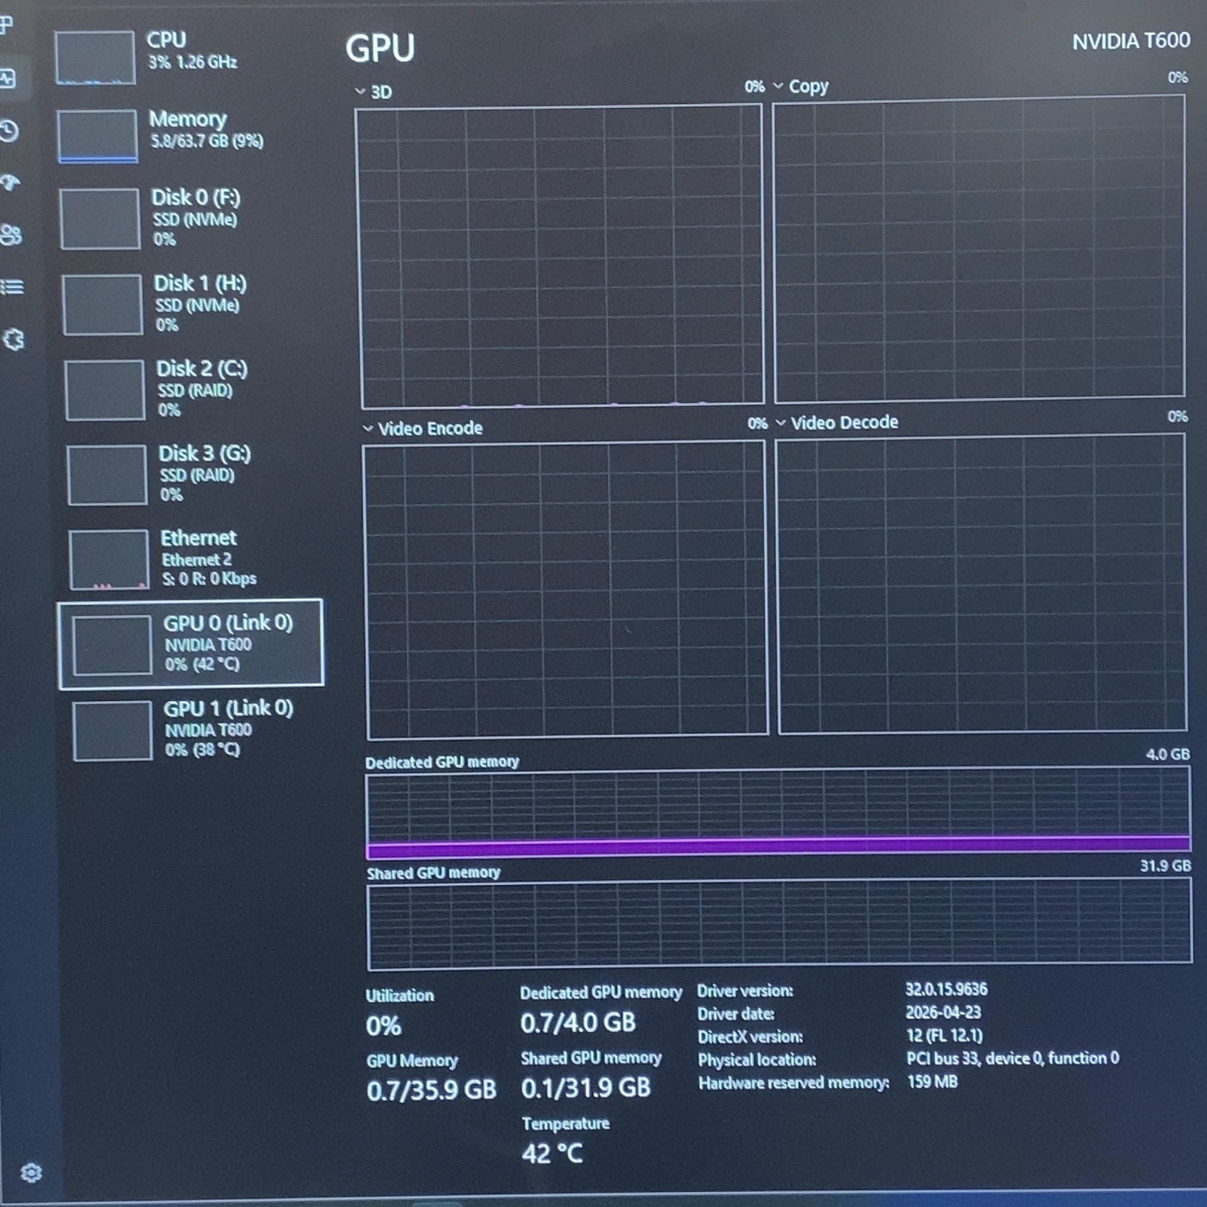Screen dimensions: 1207x1207
Task: Select the CPU usage thumbnail graph
Action: tap(95, 58)
